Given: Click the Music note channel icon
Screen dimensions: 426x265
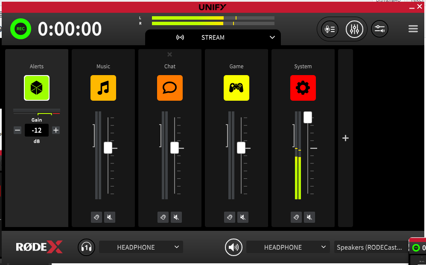Looking at the screenshot, I should pyautogui.click(x=103, y=88).
